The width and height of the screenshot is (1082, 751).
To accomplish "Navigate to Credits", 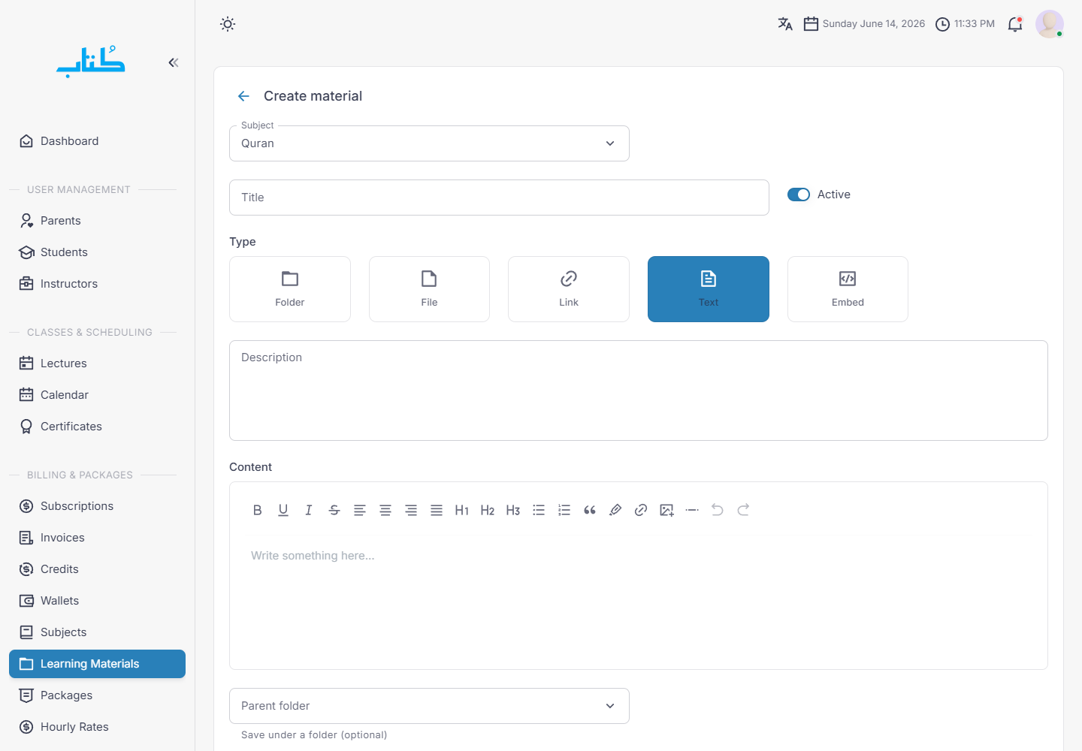I will [x=97, y=569].
